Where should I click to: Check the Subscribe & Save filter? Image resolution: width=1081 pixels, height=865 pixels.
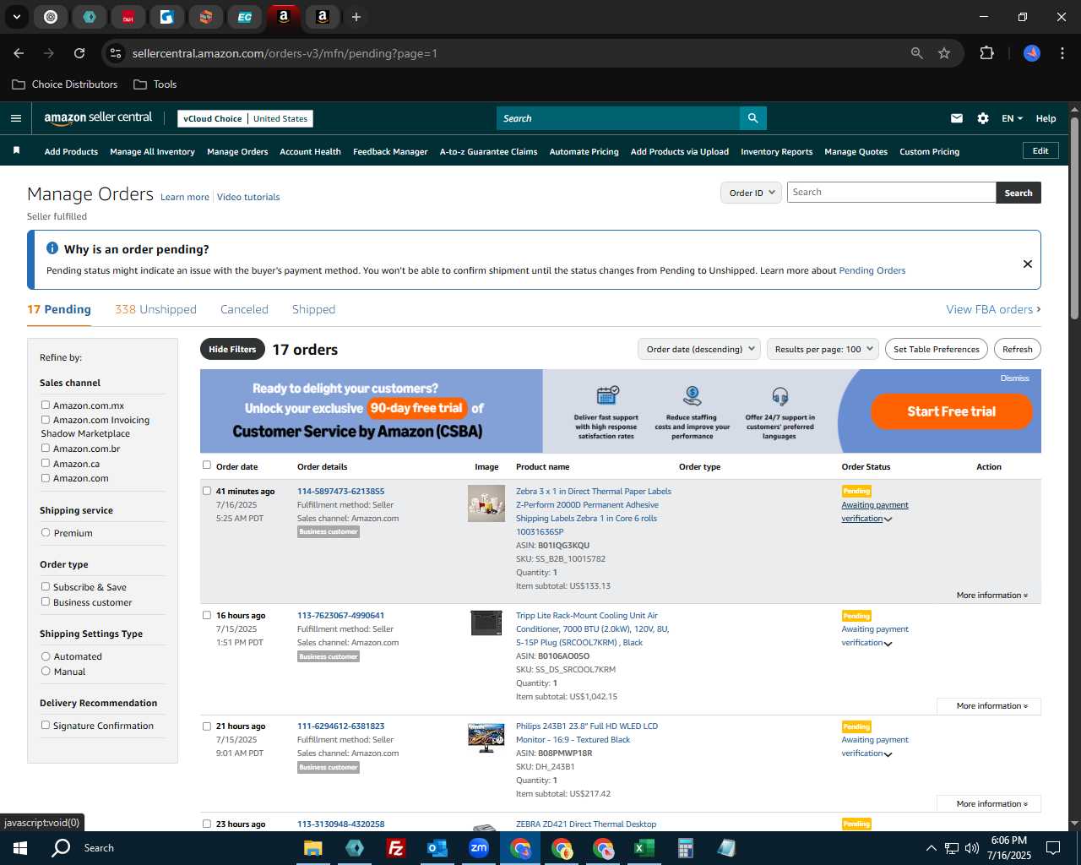[46, 587]
